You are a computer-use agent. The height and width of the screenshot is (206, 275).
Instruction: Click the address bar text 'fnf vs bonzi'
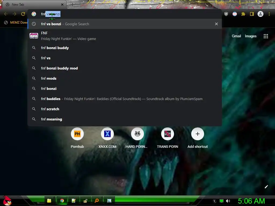pyautogui.click(x=51, y=14)
